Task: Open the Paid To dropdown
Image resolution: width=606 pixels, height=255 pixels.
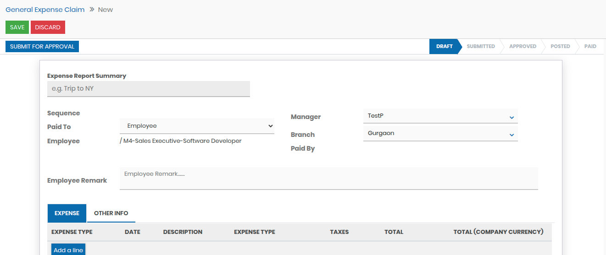Action: pyautogui.click(x=197, y=126)
